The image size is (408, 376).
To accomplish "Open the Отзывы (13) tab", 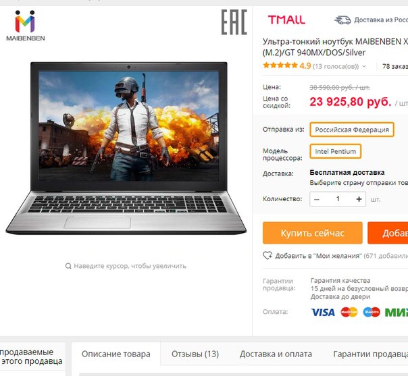I will pyautogui.click(x=195, y=354).
